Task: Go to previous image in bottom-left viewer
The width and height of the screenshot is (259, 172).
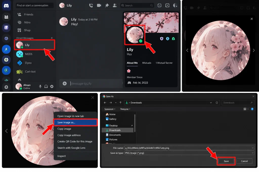Action: [6, 131]
